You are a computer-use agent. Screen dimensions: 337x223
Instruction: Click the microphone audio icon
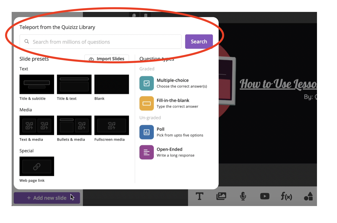click(x=243, y=196)
